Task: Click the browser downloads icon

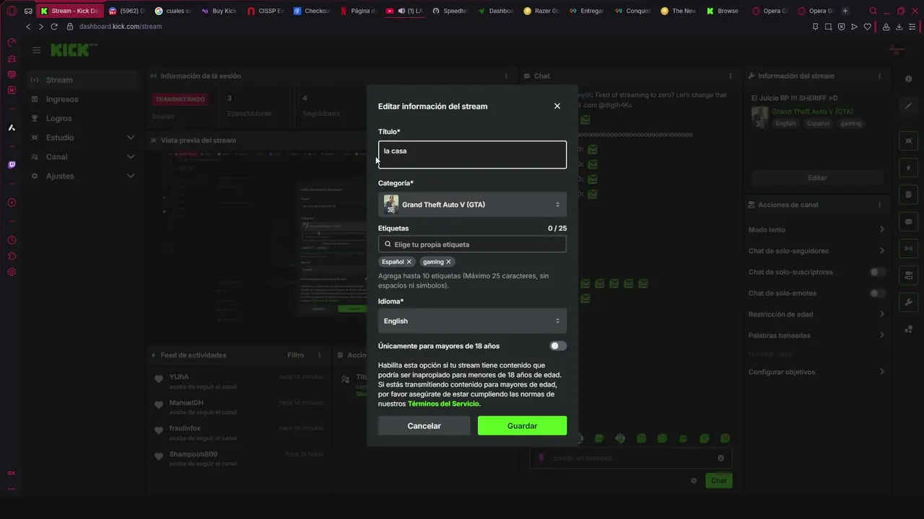Action: coord(899,27)
